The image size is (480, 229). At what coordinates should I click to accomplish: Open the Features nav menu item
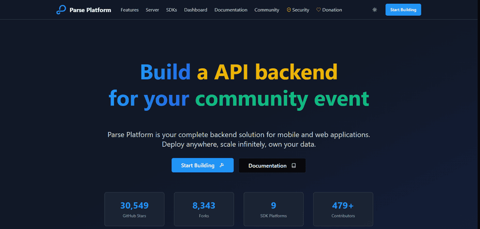coord(129,10)
